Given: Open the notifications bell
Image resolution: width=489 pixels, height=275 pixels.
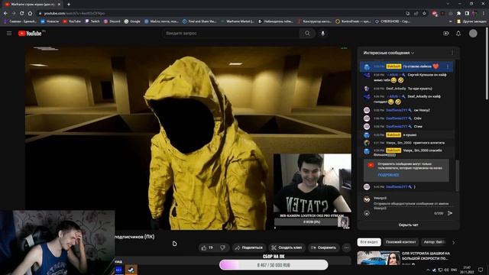Looking at the screenshot, I should tap(458, 34).
